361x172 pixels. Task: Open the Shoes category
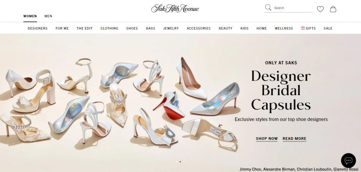click(132, 28)
